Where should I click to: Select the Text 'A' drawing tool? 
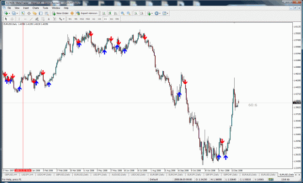pos(48,19)
